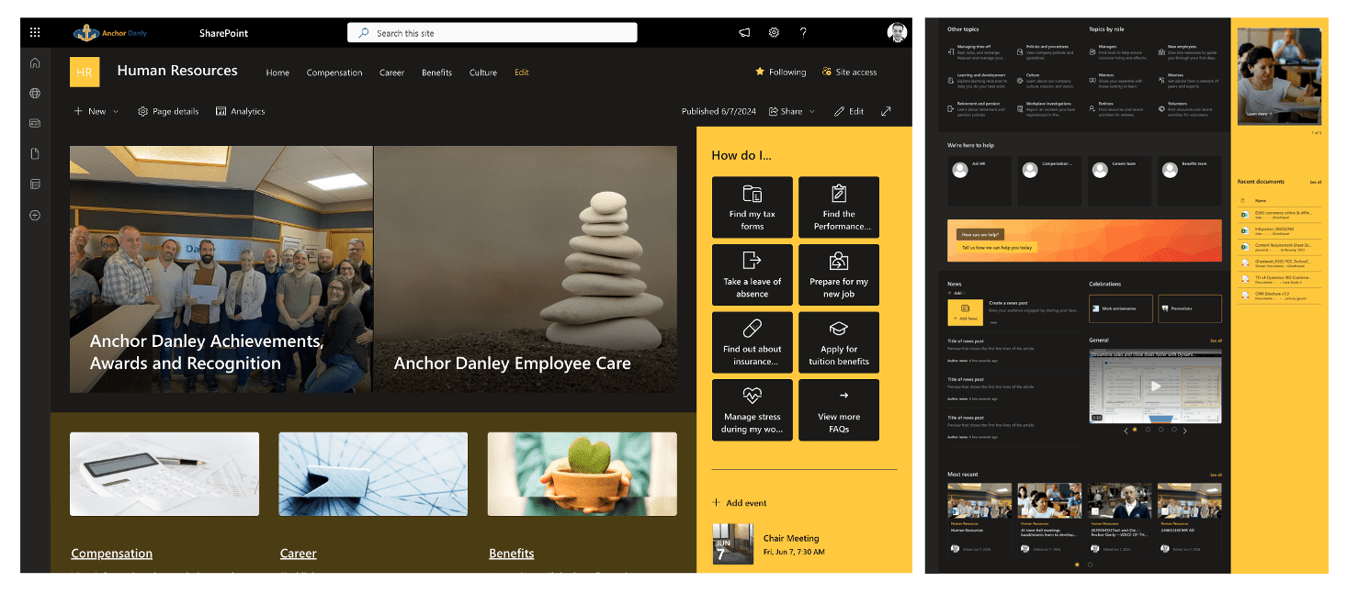This screenshot has height=593, width=1347.
Task: Open Analytics for this page
Action: coord(240,111)
